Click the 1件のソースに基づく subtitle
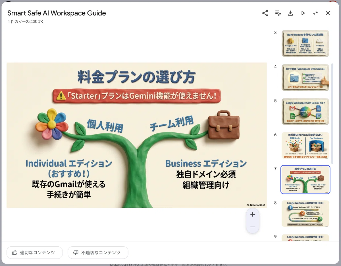 click(26, 22)
